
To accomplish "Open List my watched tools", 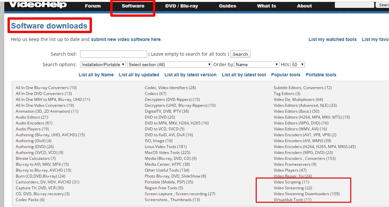I will coord(333,39).
